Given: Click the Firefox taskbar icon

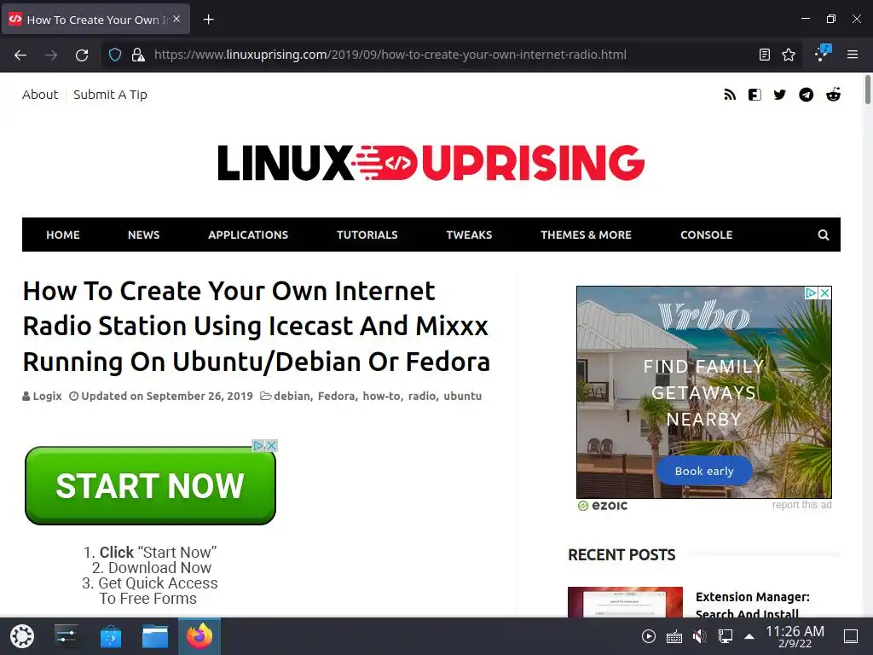Looking at the screenshot, I should click(199, 636).
